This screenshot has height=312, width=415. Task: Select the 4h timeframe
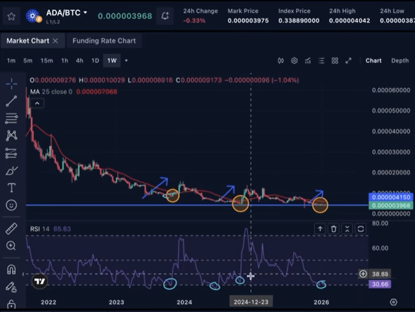click(79, 60)
